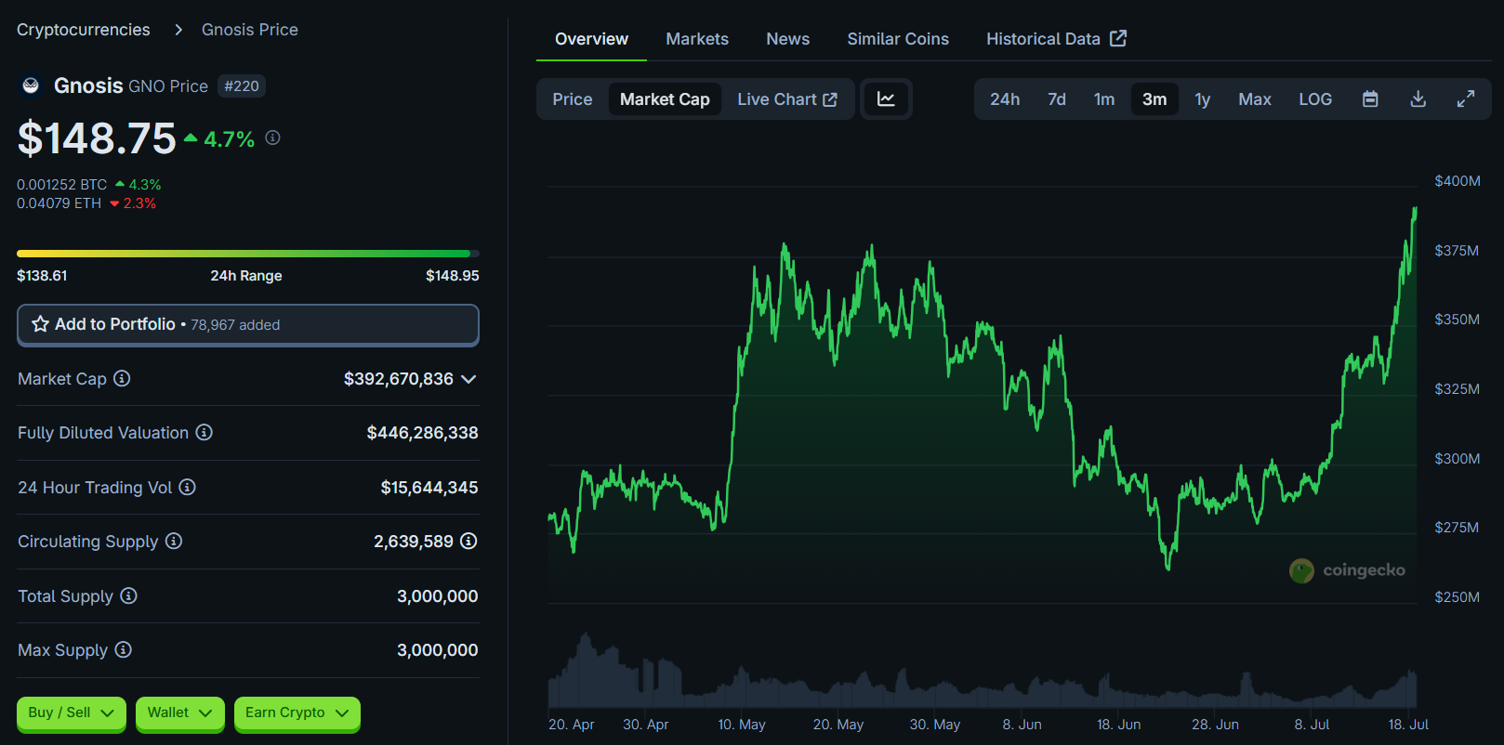Open the Similar Coins tab

click(897, 39)
